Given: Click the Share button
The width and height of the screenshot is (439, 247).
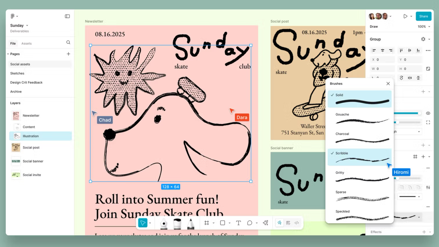Looking at the screenshot, I should [423, 16].
